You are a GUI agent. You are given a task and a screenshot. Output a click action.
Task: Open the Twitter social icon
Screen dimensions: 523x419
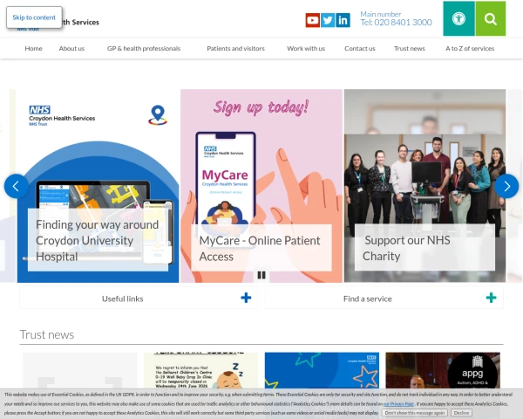(328, 20)
